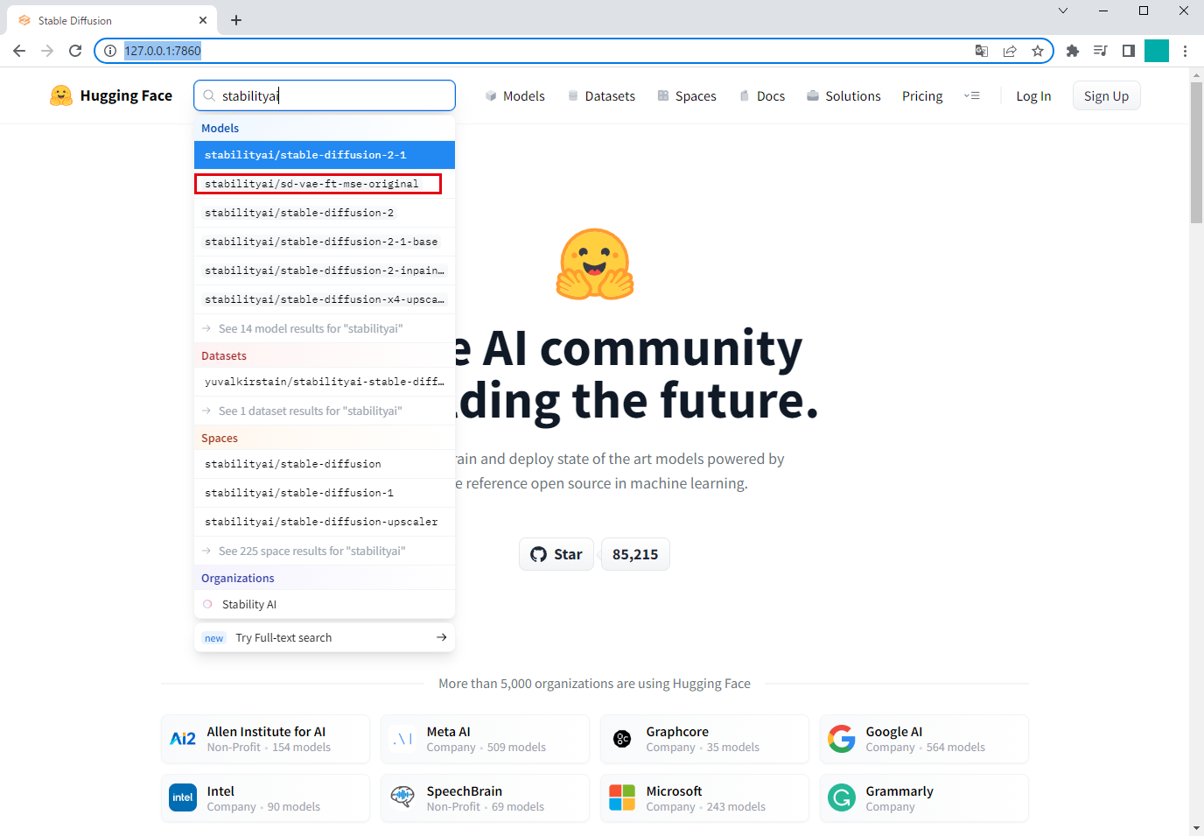The image size is (1204, 836).
Task: Open the Graphcore organization card
Action: click(704, 739)
